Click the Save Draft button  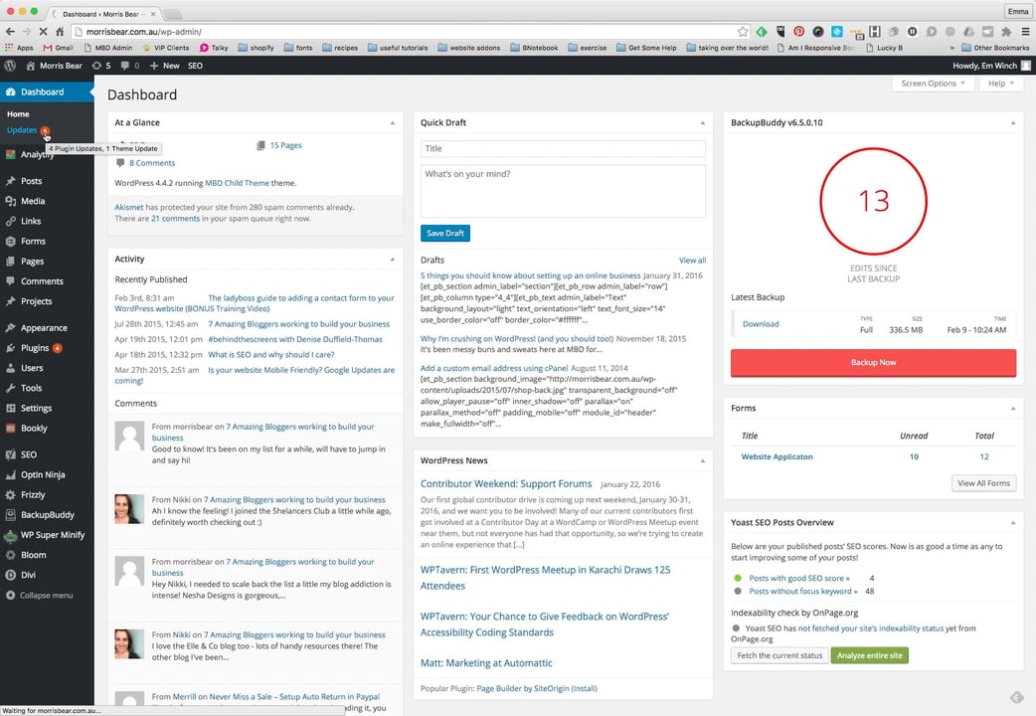[445, 234]
